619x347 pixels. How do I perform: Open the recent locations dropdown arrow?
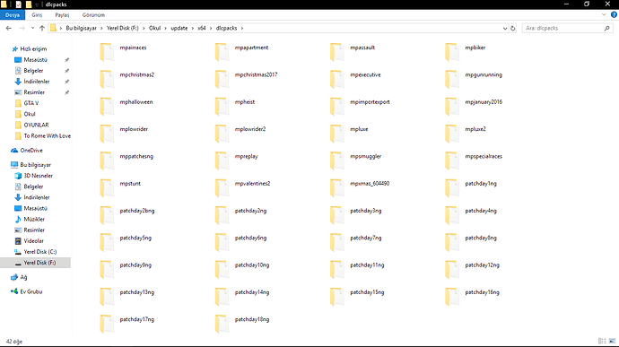coord(32,28)
